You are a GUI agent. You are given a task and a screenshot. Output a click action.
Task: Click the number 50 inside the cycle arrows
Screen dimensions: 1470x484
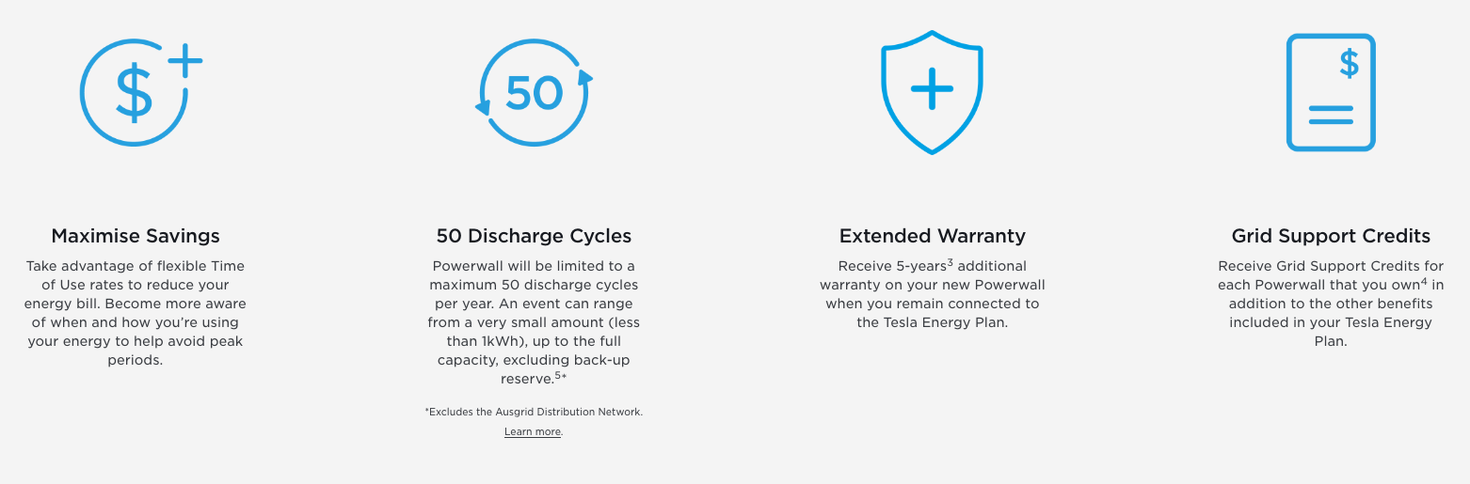click(x=535, y=92)
